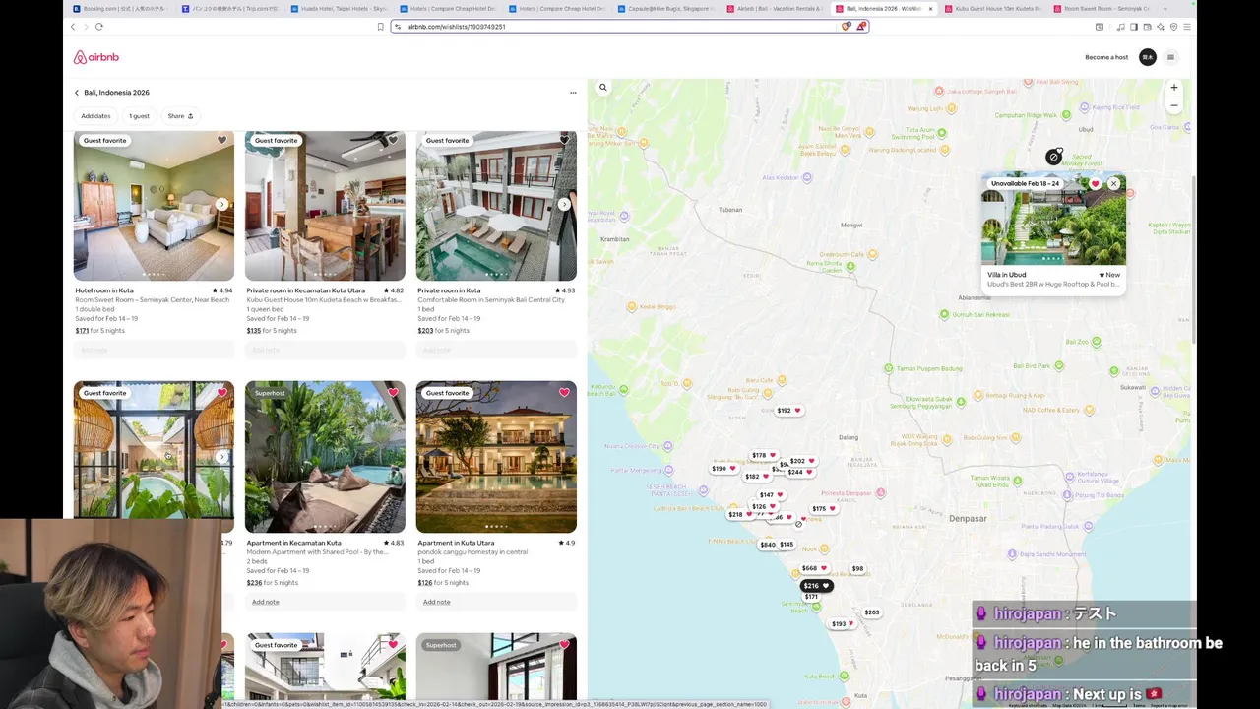
Task: Switch to Kubu Guest House browser tab
Action: (x=997, y=9)
